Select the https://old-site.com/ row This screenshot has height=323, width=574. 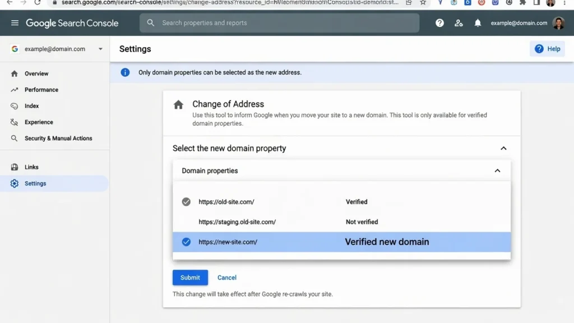[x=341, y=202]
